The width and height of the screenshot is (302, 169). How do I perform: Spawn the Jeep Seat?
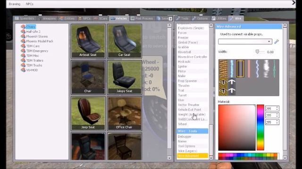88,114
